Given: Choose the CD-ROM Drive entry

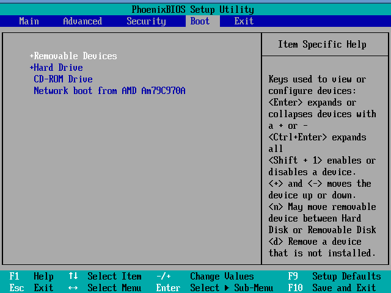Looking at the screenshot, I should tap(63, 79).
